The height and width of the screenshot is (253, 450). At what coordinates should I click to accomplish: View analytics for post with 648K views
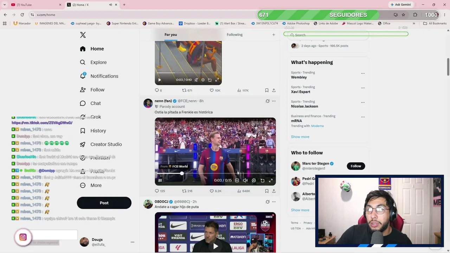coord(244,191)
